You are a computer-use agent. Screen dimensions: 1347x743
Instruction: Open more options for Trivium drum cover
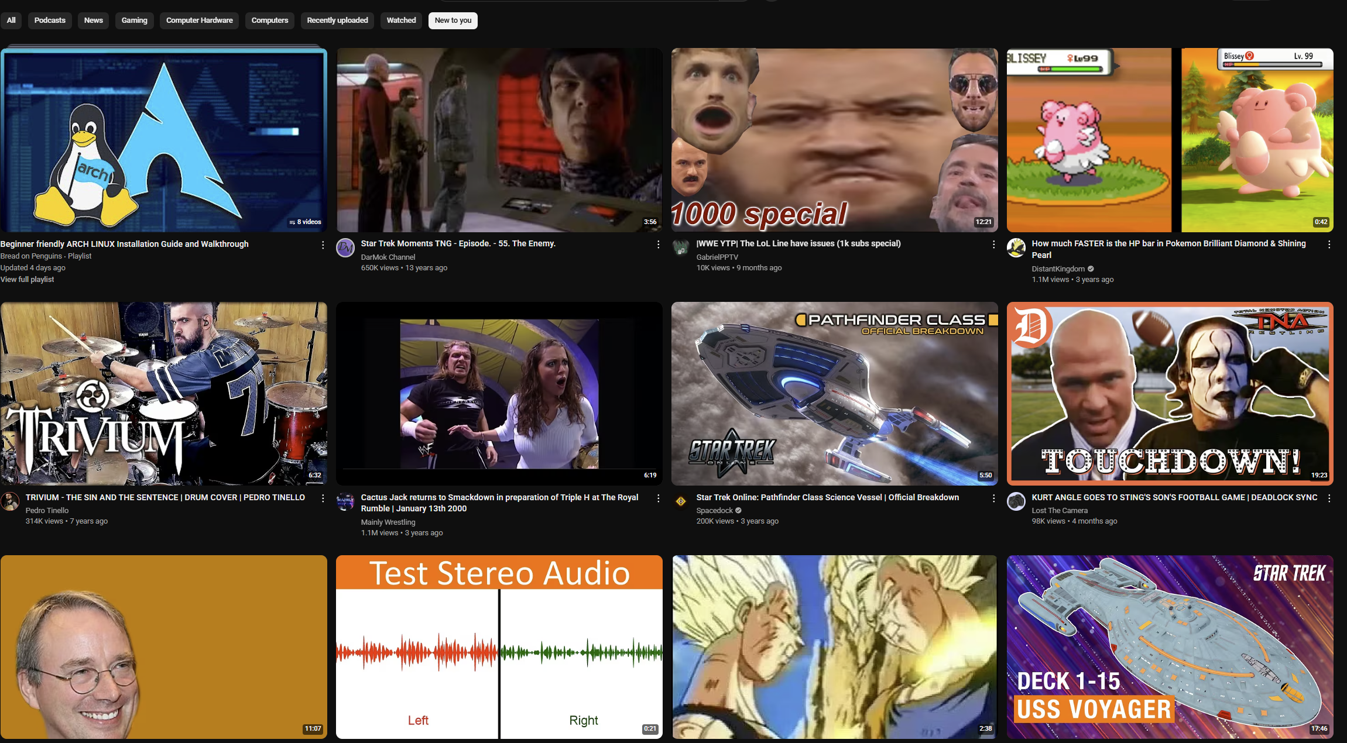tap(323, 498)
